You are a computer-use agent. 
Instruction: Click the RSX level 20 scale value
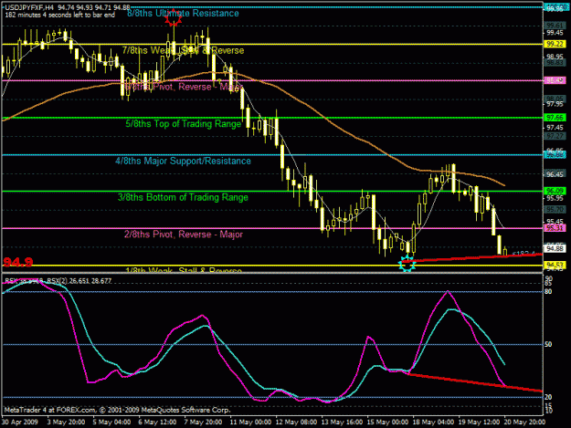coord(548,397)
